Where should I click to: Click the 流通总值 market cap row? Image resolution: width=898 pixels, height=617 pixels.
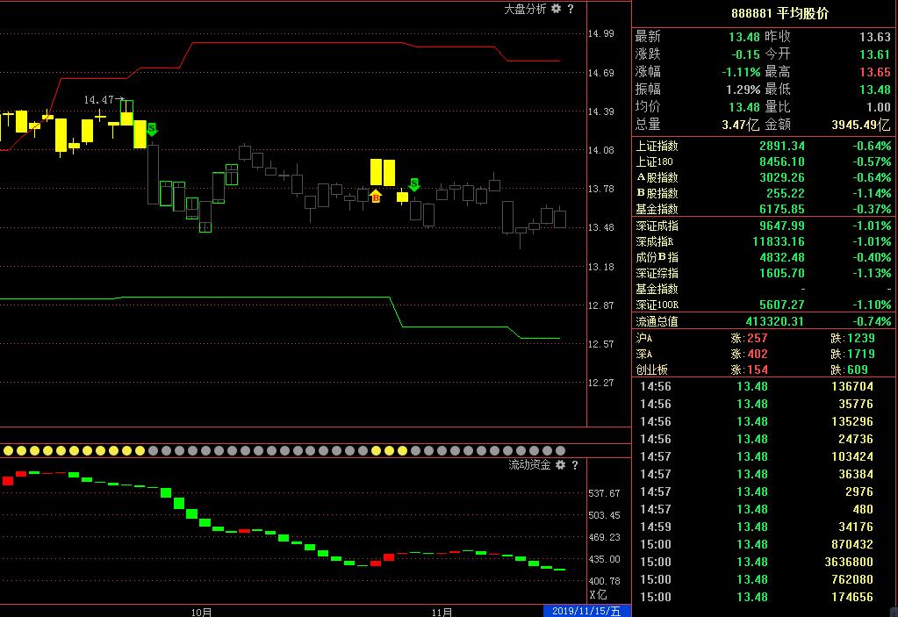[764, 321]
